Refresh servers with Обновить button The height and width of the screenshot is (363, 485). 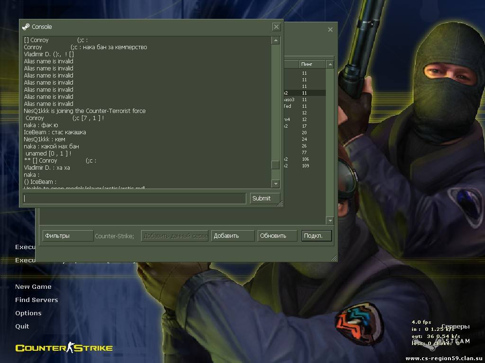pos(277,236)
